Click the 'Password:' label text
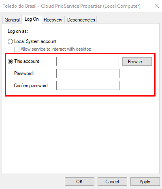Image resolution: width=162 pixels, height=189 pixels. click(x=24, y=73)
